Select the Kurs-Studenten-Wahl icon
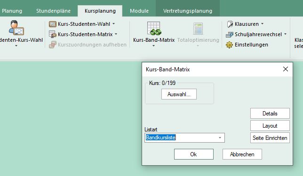303x176 pixels. point(53,24)
